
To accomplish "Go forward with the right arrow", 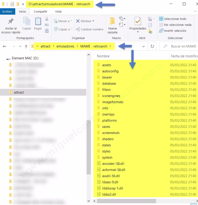I will [14, 46].
